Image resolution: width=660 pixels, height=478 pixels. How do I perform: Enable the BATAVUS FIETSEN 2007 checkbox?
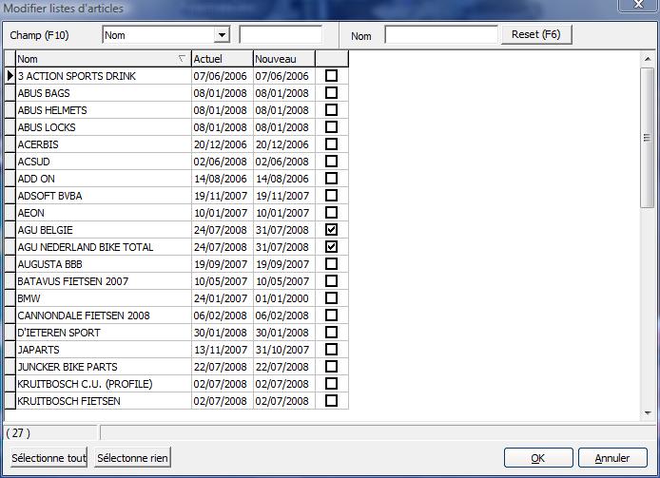(332, 281)
